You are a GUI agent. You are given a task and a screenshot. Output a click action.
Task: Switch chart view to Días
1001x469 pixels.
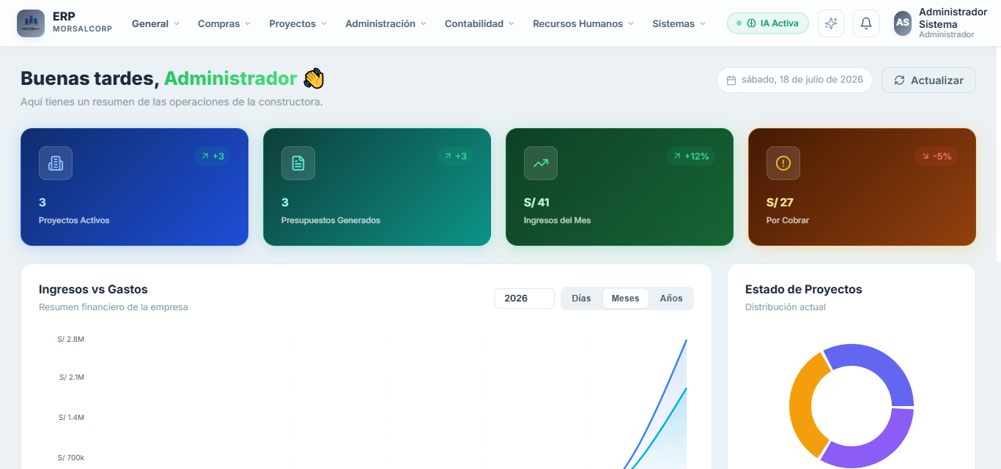[x=581, y=299]
